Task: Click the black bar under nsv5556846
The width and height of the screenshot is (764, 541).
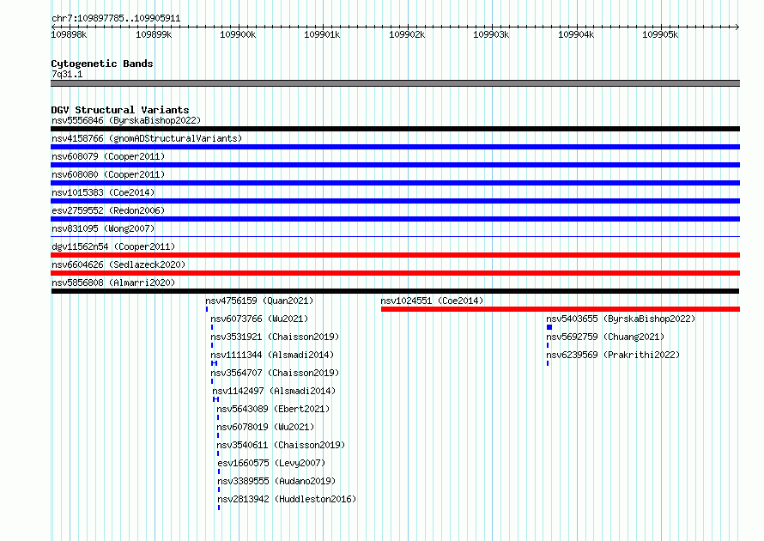Action: [395, 129]
